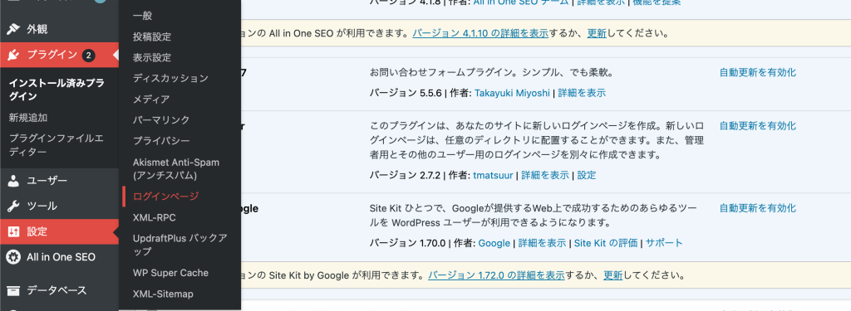This screenshot has width=851, height=311.
Task: Enable auto-update for Site Kit plugin
Action: 758,208
